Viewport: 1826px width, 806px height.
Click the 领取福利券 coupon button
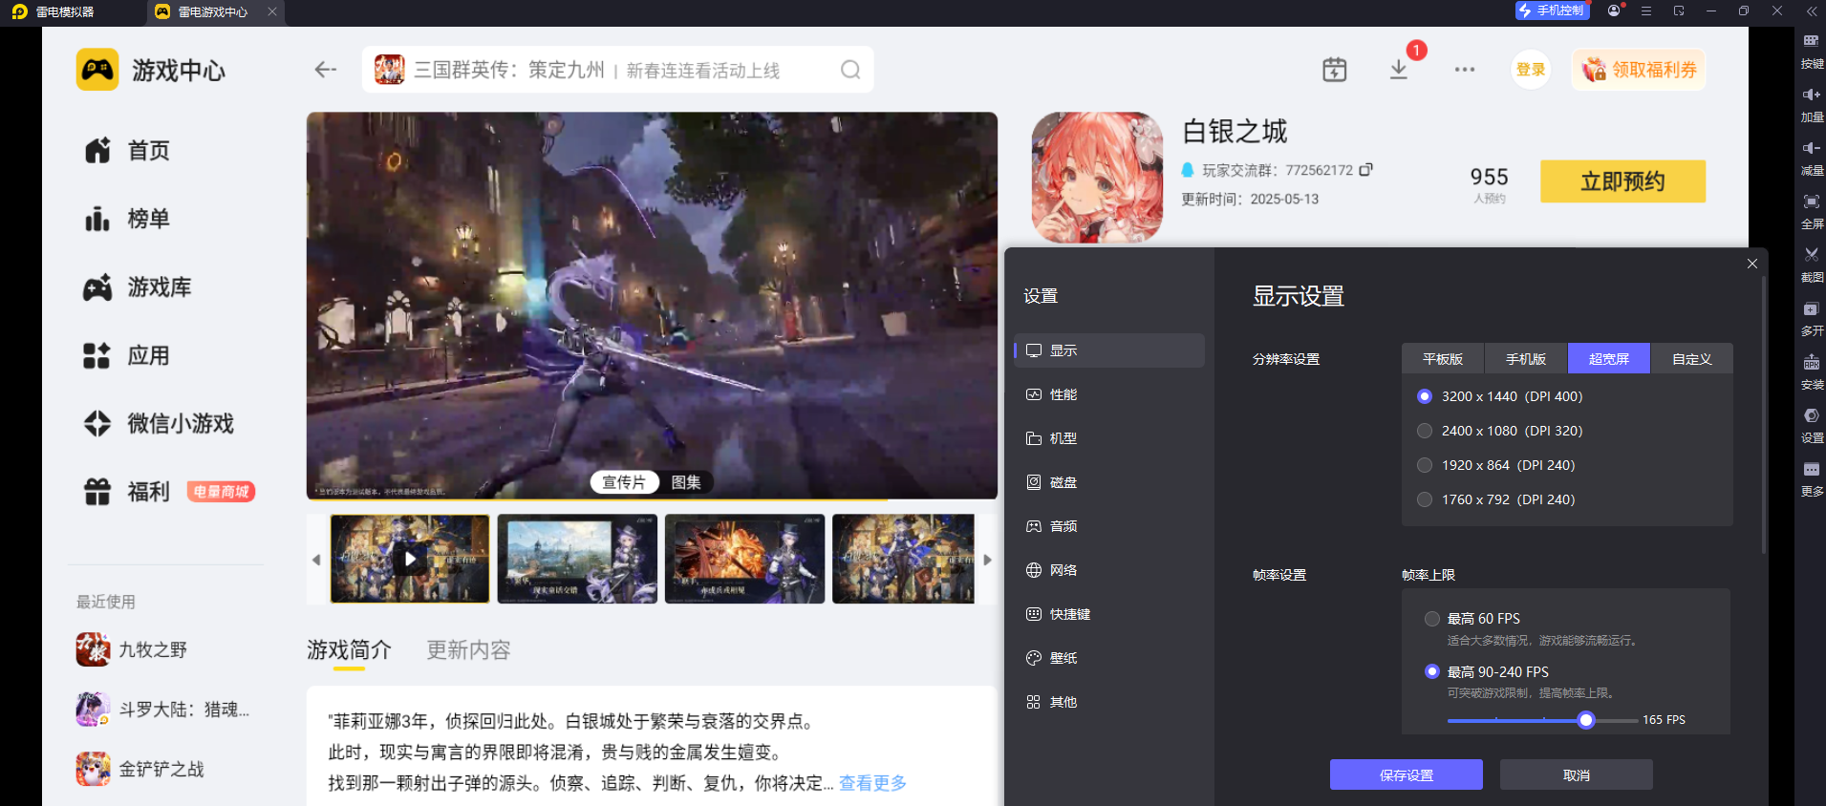coord(1639,70)
